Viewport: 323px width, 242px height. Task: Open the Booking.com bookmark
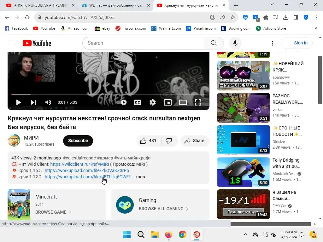click(x=236, y=28)
